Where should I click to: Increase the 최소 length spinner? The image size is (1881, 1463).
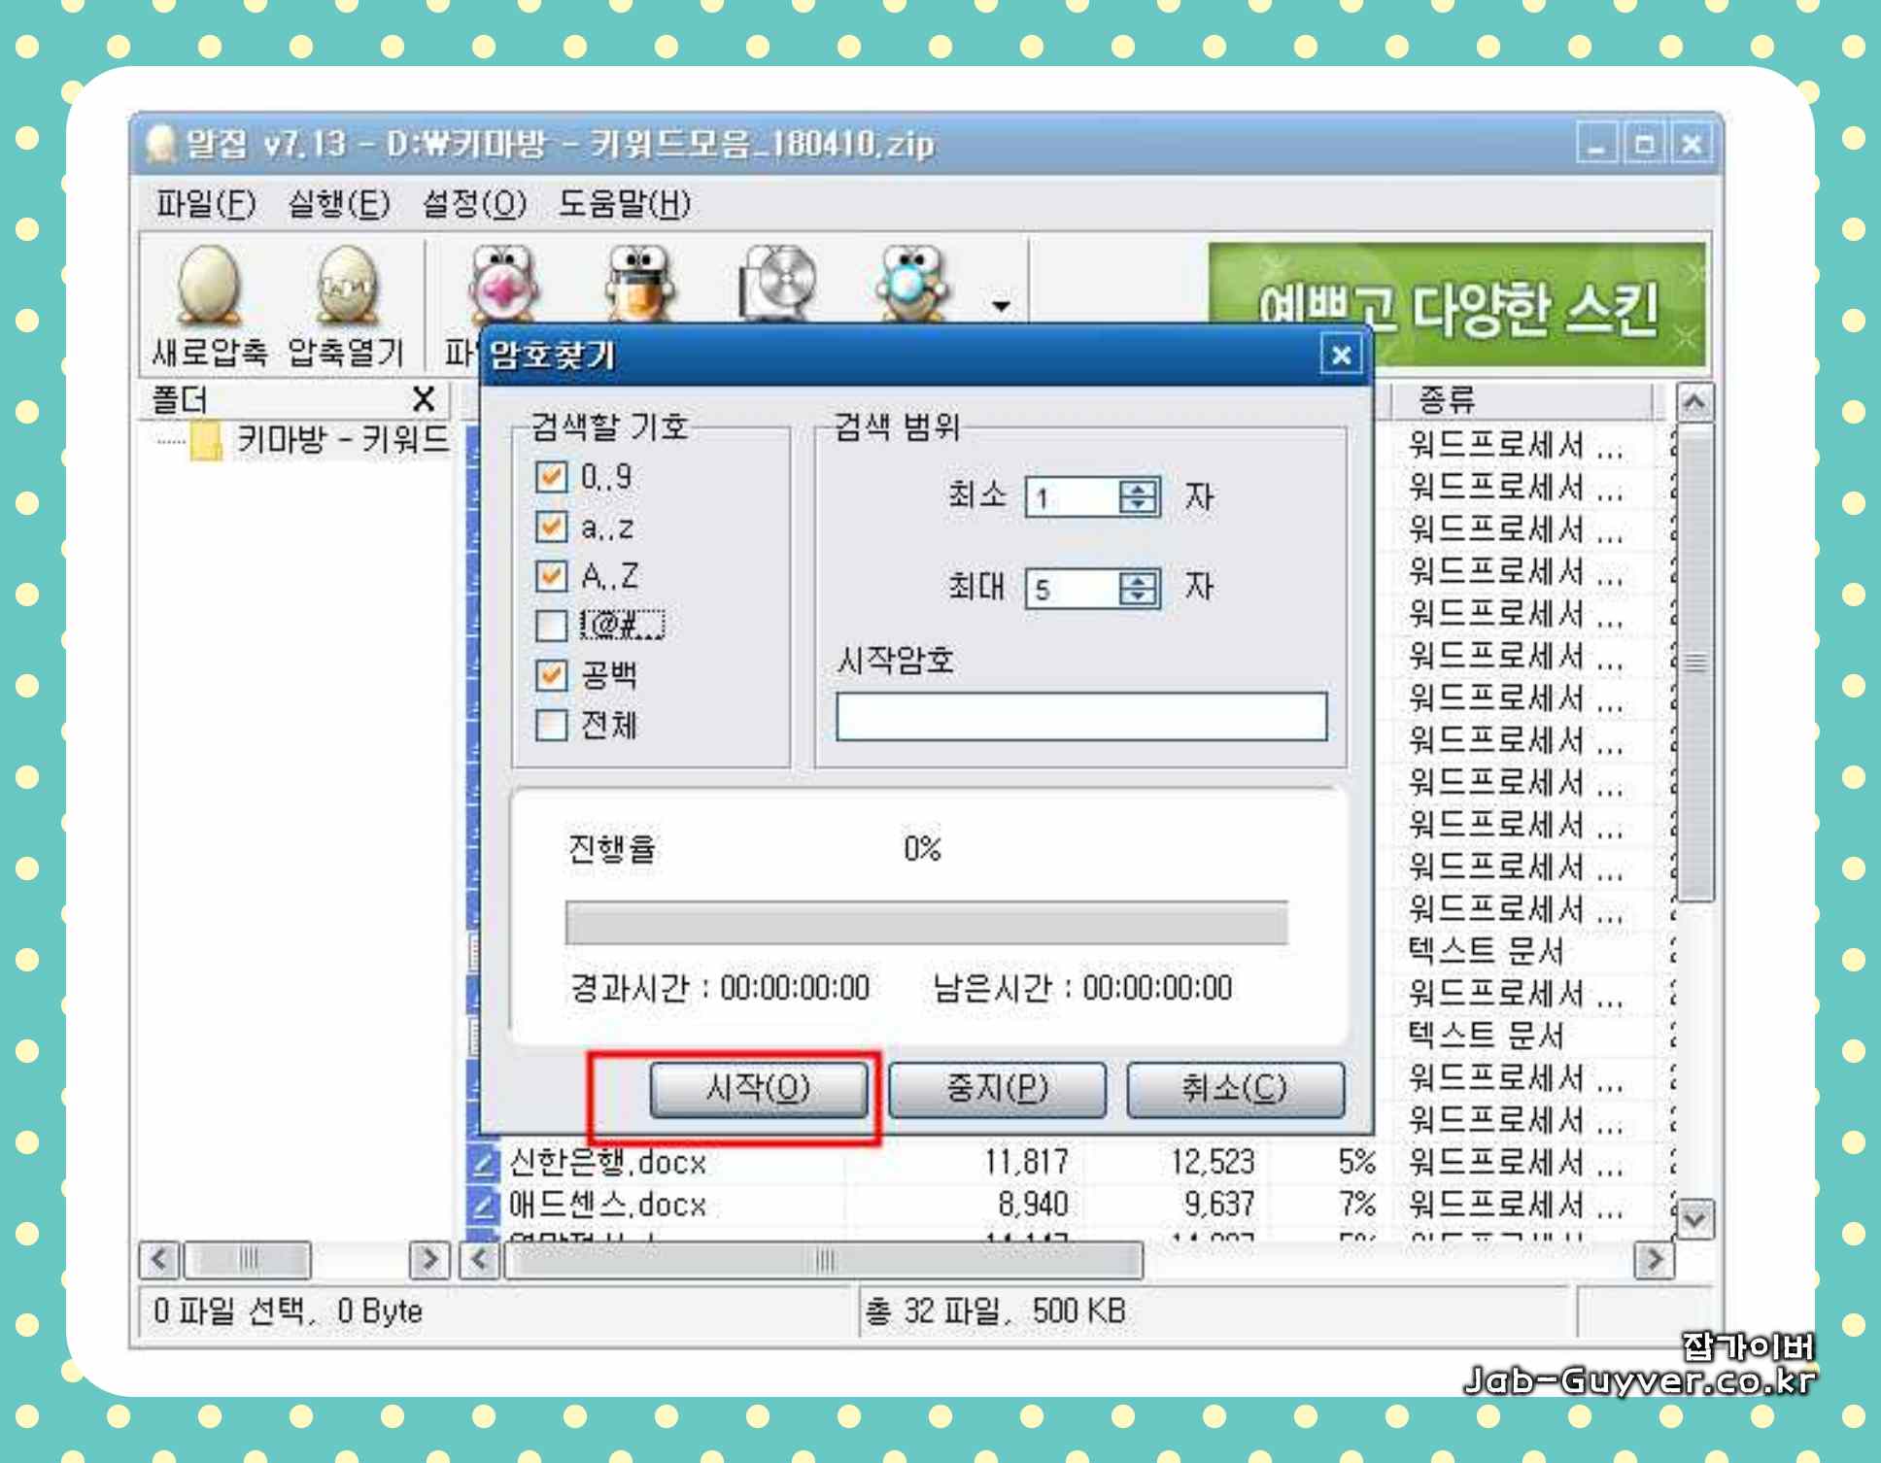pos(1138,489)
